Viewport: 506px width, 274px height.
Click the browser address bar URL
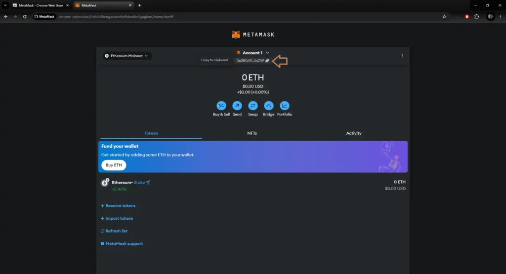(x=116, y=16)
